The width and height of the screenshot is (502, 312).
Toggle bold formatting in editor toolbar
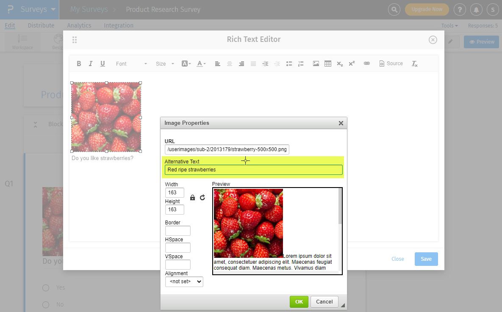[x=79, y=64]
